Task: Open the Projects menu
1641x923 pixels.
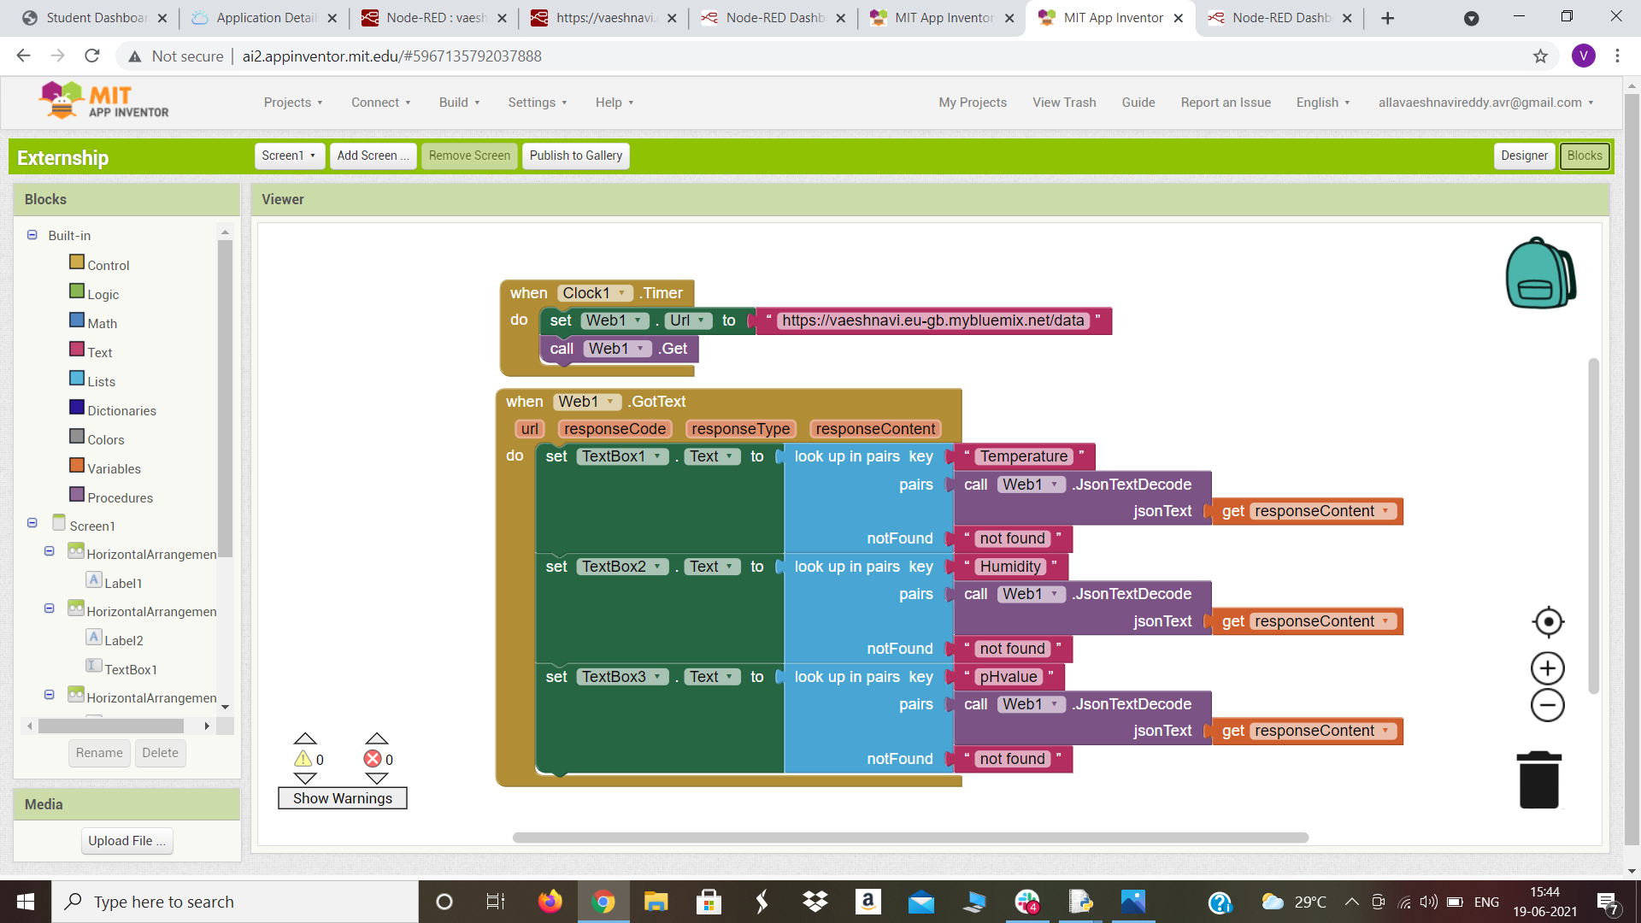Action: pos(292,103)
